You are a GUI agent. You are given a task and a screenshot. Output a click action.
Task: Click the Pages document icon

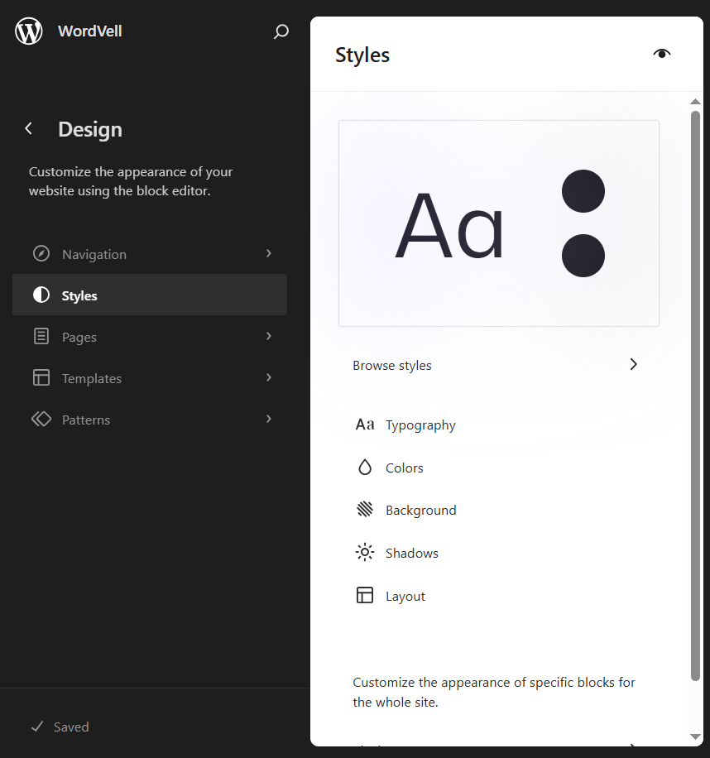tap(41, 337)
